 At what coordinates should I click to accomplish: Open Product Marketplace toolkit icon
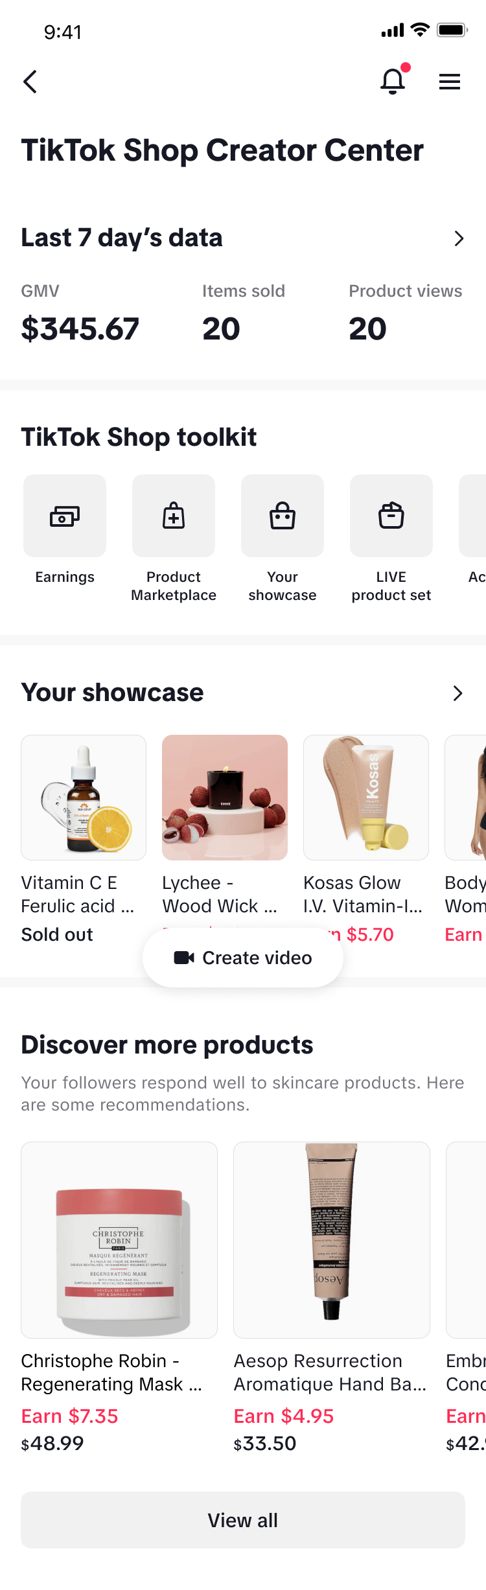click(x=174, y=516)
